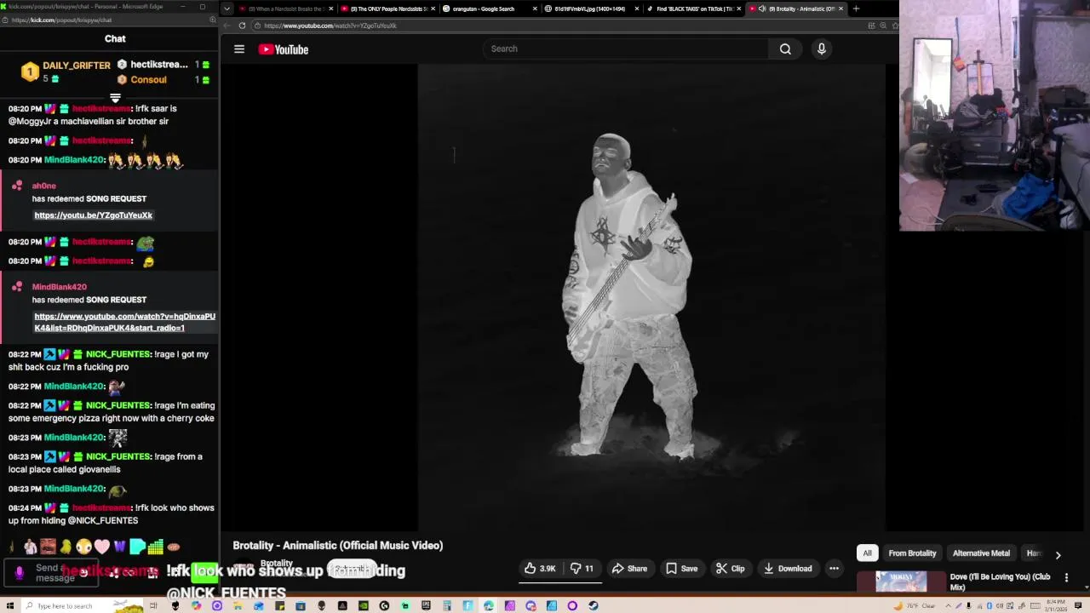This screenshot has height=613, width=1090.
Task: Click the Save button under video
Action: tap(681, 568)
